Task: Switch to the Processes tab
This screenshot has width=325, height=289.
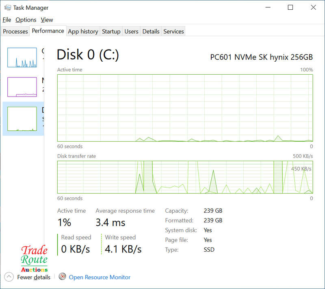Action: (x=15, y=31)
